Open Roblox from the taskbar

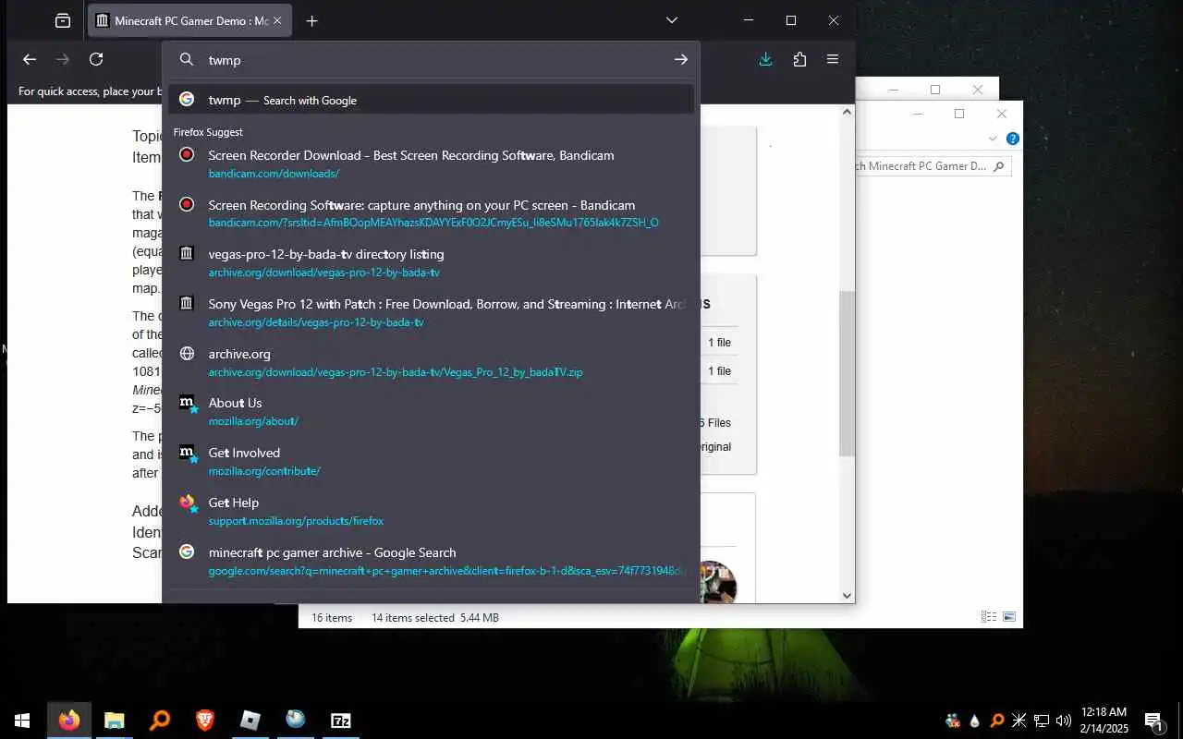point(250,721)
